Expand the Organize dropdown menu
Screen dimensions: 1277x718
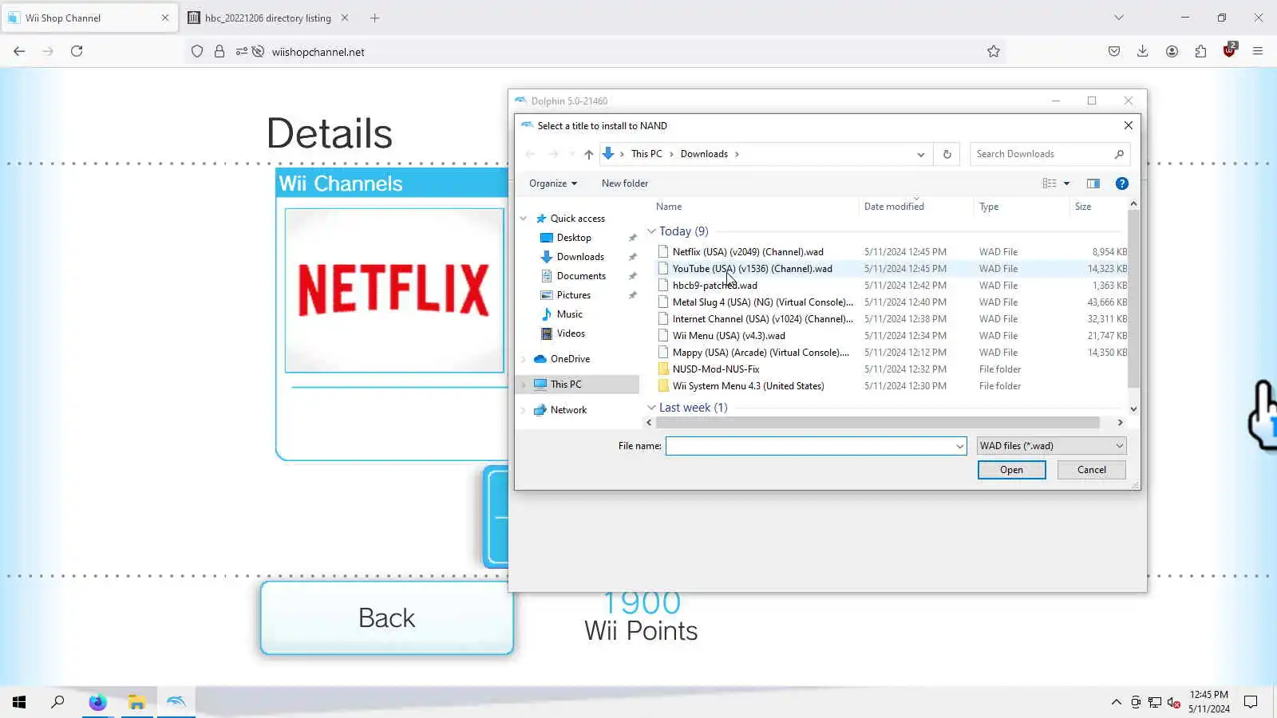point(553,183)
